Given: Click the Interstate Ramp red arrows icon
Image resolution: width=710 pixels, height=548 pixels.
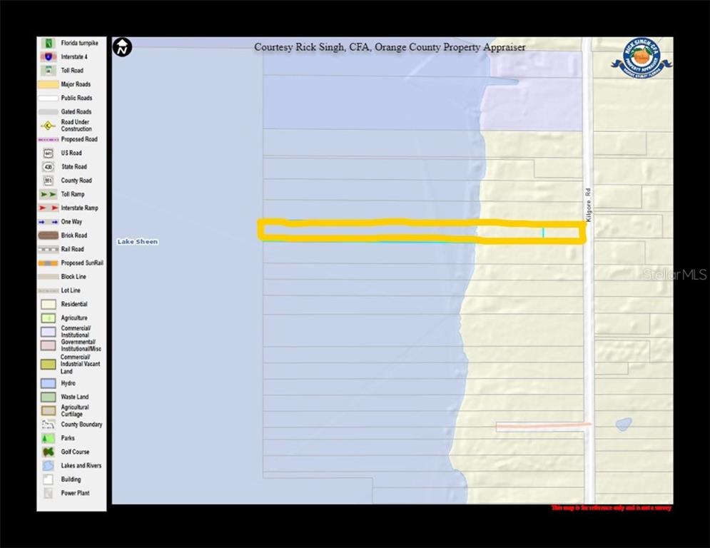Looking at the screenshot, I should click(x=48, y=208).
